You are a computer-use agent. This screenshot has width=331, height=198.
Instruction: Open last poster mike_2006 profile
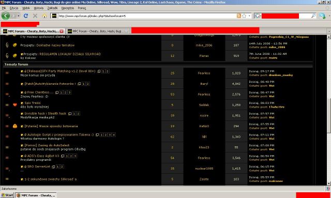tap(277, 47)
